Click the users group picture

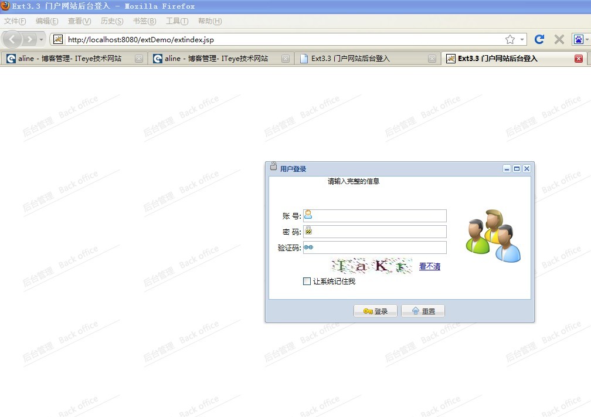click(x=493, y=236)
